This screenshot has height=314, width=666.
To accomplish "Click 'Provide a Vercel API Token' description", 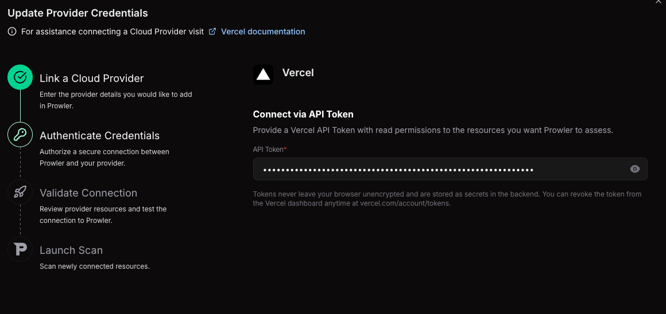I will point(433,130).
